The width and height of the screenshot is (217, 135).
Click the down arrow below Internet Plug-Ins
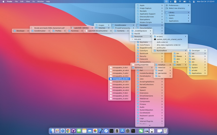(x=150, y=125)
